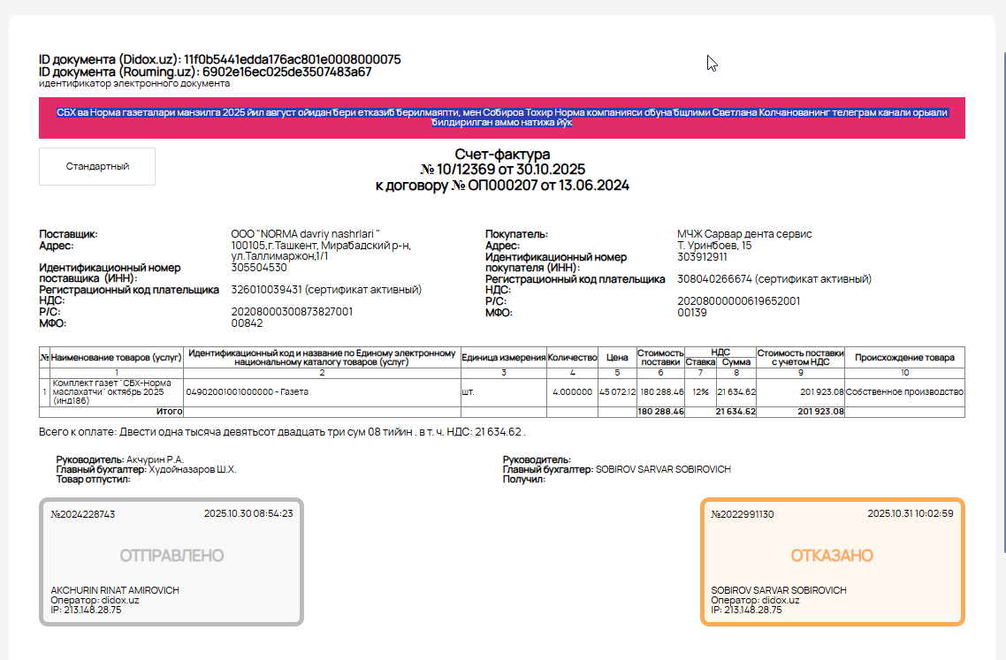The width and height of the screenshot is (1006, 660).
Task: Click the quantity cell 4.000000
Action: [x=572, y=392]
